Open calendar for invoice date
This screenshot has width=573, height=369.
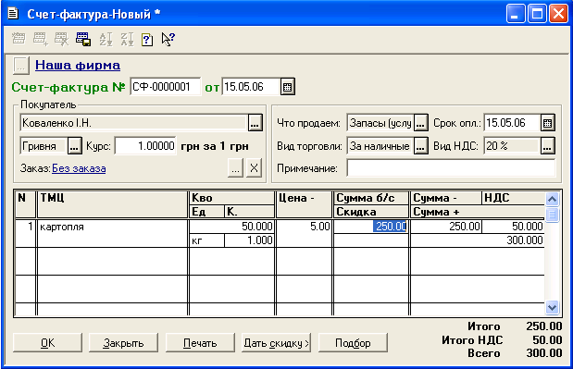click(288, 87)
